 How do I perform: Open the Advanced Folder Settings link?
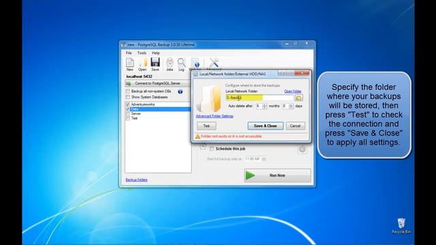[215, 116]
